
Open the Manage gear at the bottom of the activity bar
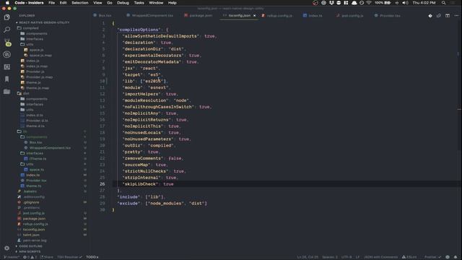pyautogui.click(x=6, y=248)
